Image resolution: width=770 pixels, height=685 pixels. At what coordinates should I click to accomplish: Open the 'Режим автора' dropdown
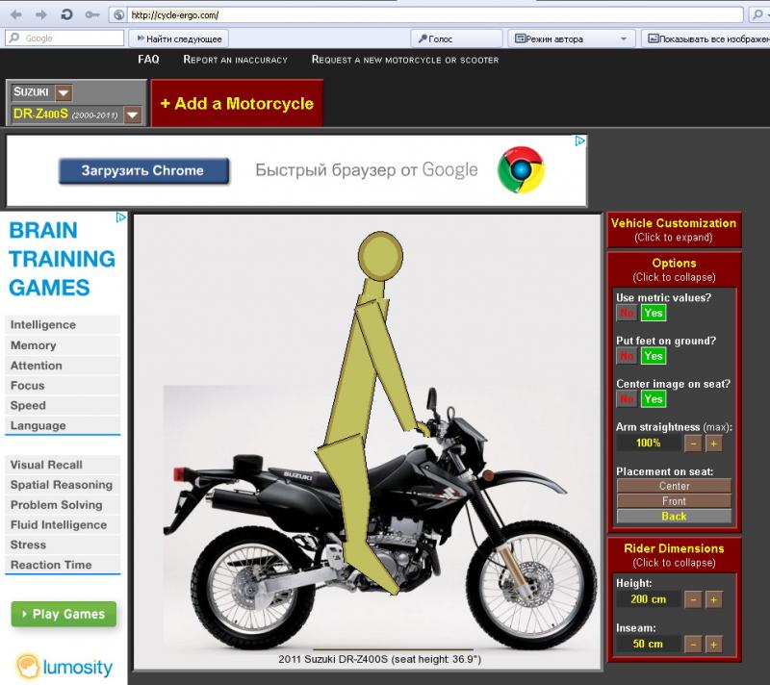pos(571,38)
